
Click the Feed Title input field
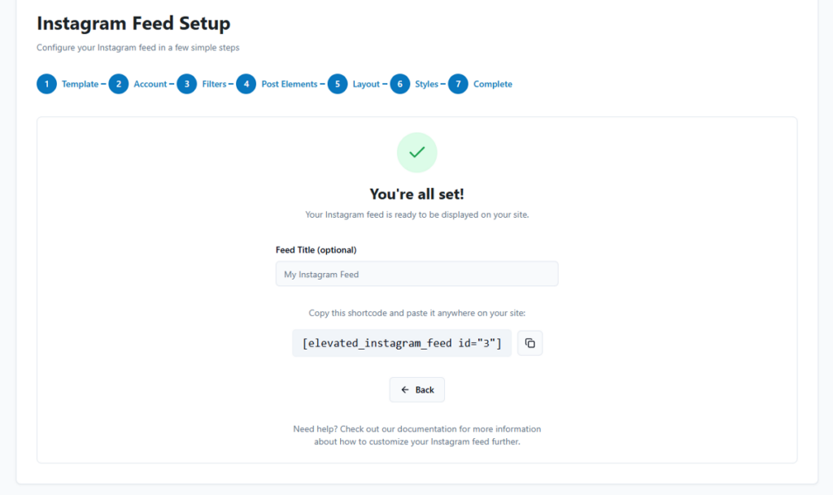coord(416,273)
